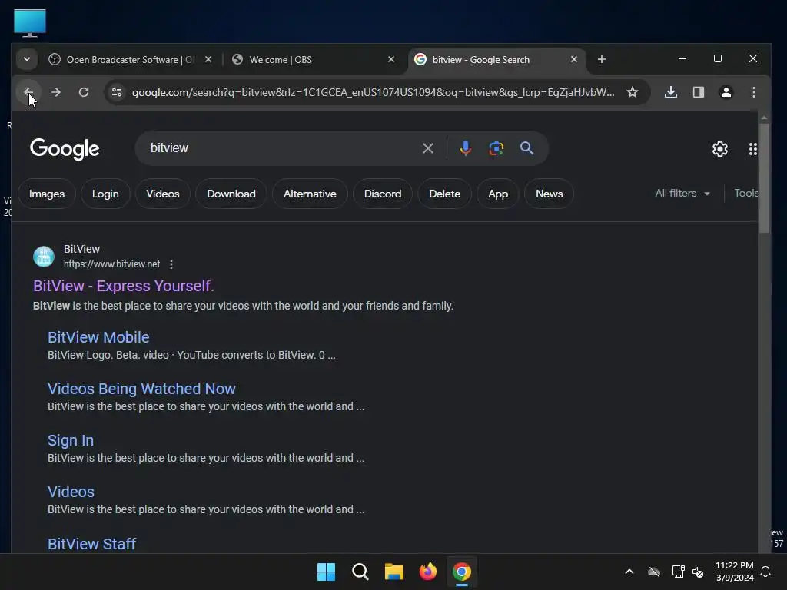Show hidden system tray icons
Image resolution: width=787 pixels, height=590 pixels.
tap(629, 572)
